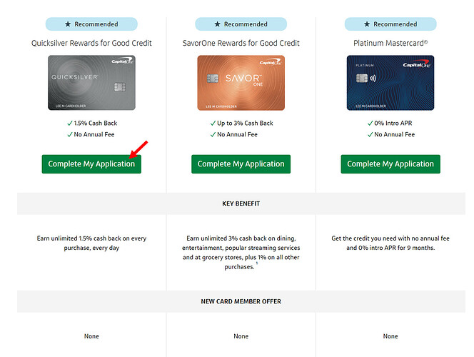Click the blue Platinum card image
This screenshot has width=474, height=357.
tap(390, 83)
